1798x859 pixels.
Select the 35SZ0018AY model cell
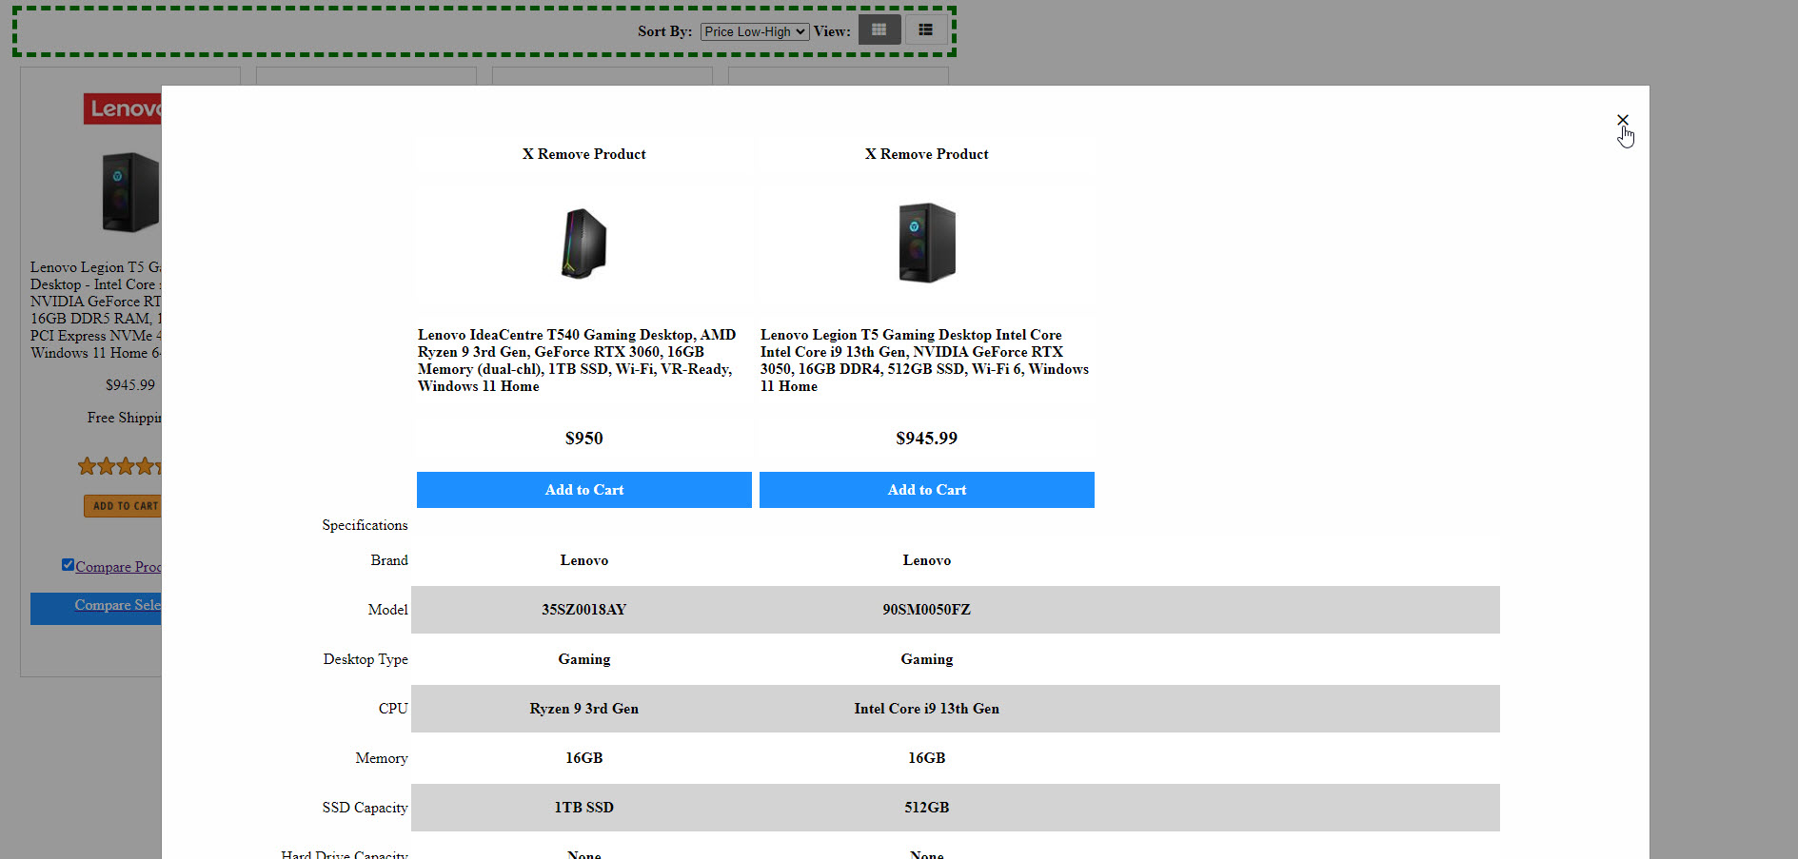[583, 610]
